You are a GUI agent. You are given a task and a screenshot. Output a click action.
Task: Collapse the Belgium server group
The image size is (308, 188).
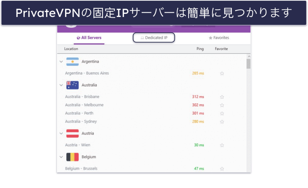61,157
